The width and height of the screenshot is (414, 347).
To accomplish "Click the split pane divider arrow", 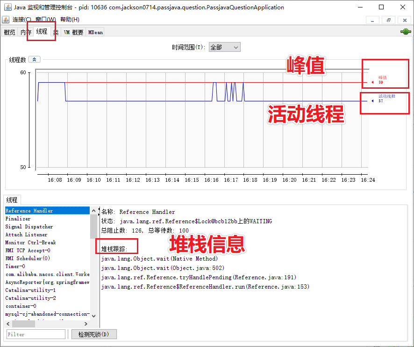I will (98, 209).
